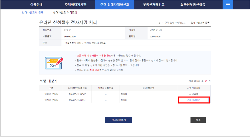
Task: Click the 서명진행상태 column header
Action: [x=194, y=88]
